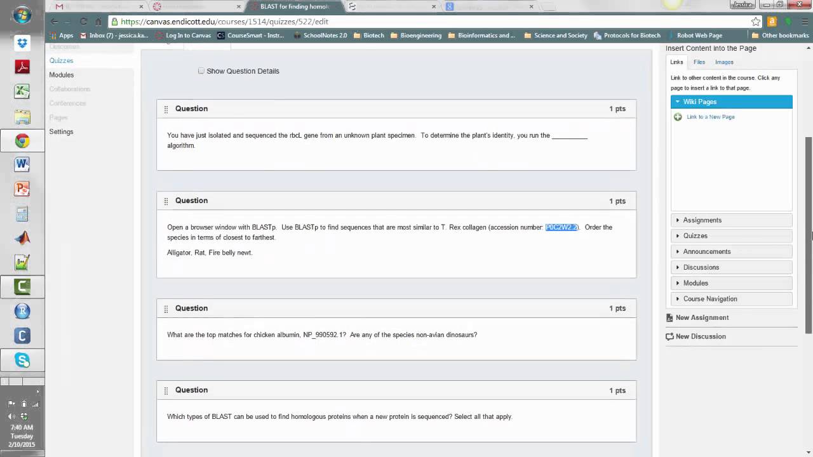The image size is (813, 457).
Task: Open the Biotech bookmarks folder
Action: 368,36
